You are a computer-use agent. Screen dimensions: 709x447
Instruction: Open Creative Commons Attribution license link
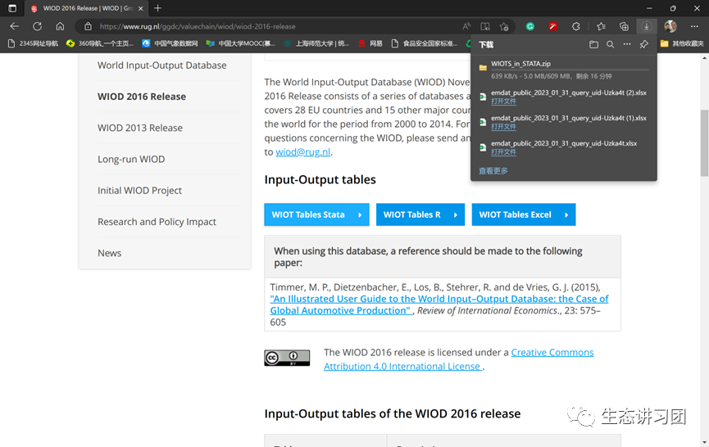458,359
